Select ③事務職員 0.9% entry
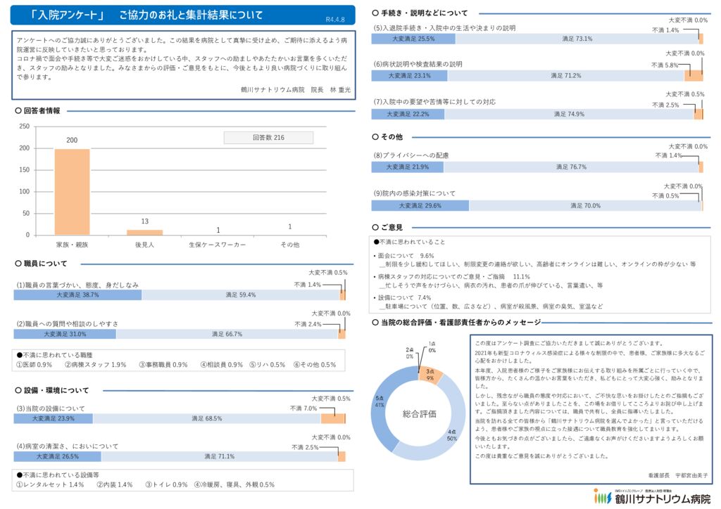 point(163,365)
